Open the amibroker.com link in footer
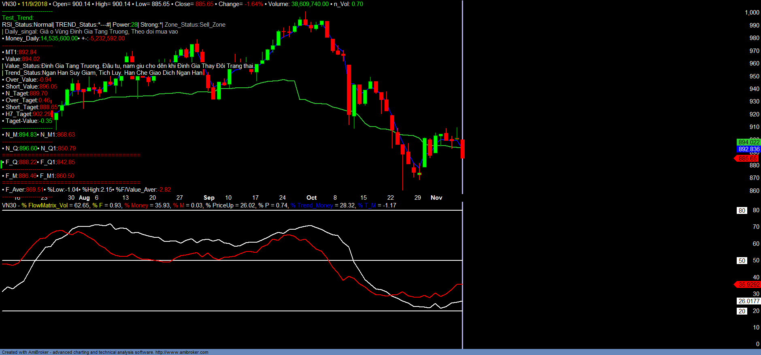The image size is (761, 355). pyautogui.click(x=182, y=352)
